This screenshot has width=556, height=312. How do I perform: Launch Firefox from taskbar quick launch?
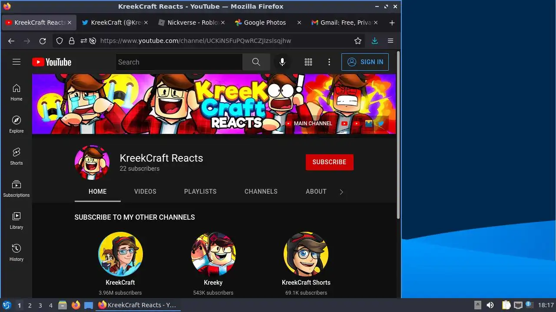[76, 305]
